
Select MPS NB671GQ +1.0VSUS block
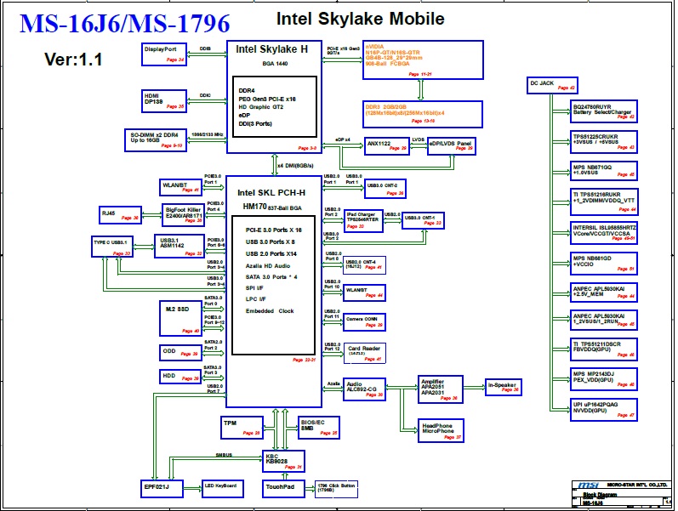pyautogui.click(x=604, y=171)
